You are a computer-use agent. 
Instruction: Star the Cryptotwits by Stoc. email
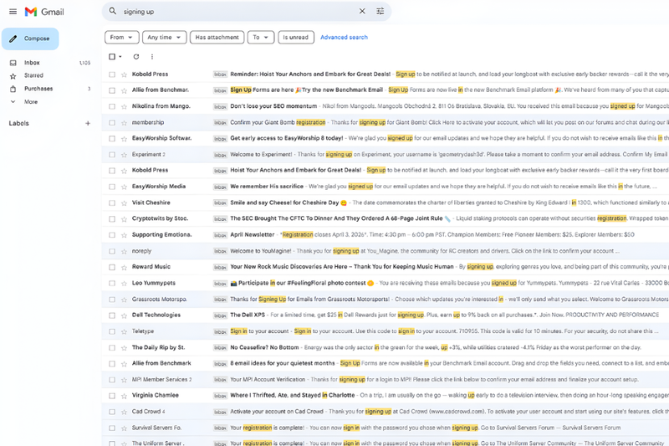click(x=124, y=219)
